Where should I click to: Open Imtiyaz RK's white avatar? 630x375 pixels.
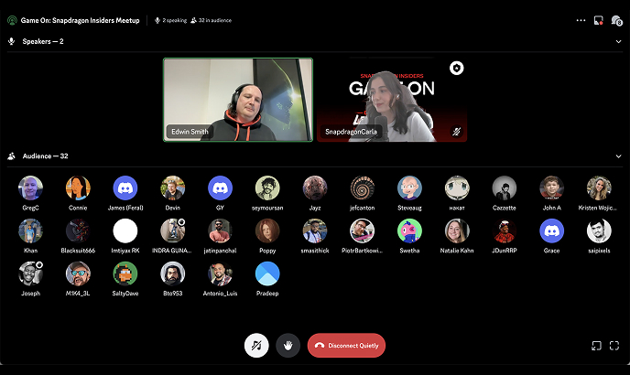(x=125, y=230)
